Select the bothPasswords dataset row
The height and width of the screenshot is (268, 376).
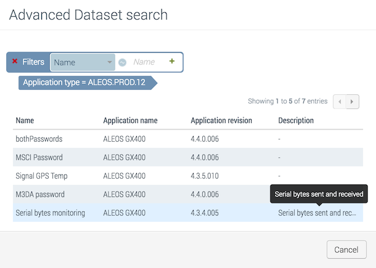39,139
